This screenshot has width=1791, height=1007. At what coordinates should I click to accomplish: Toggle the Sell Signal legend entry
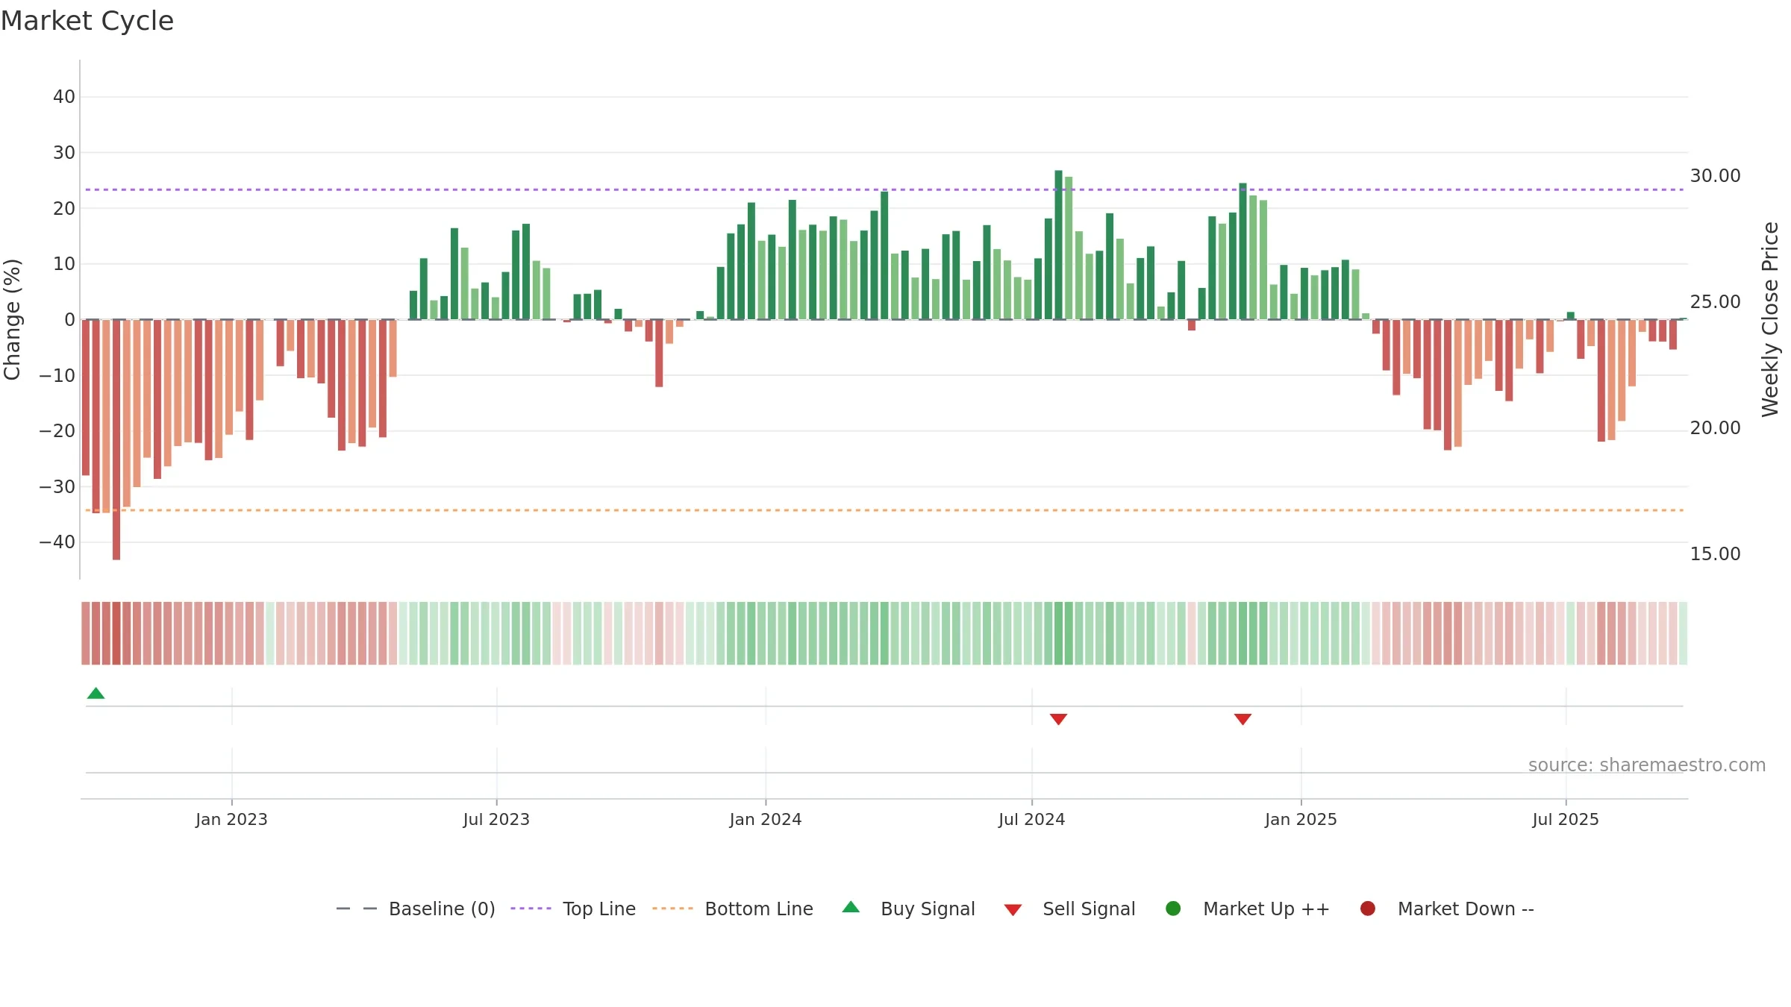click(1069, 909)
